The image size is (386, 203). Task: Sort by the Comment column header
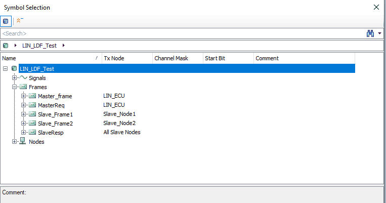click(304, 58)
